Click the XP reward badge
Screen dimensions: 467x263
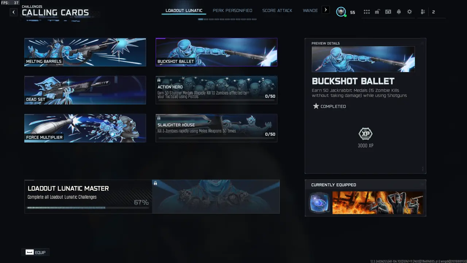tap(365, 134)
